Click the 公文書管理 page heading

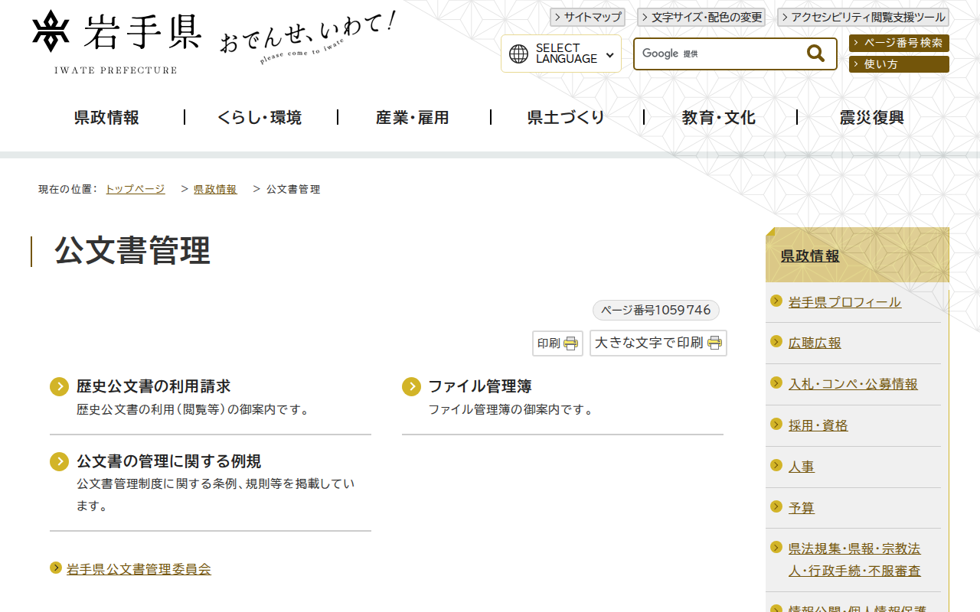pyautogui.click(x=132, y=251)
